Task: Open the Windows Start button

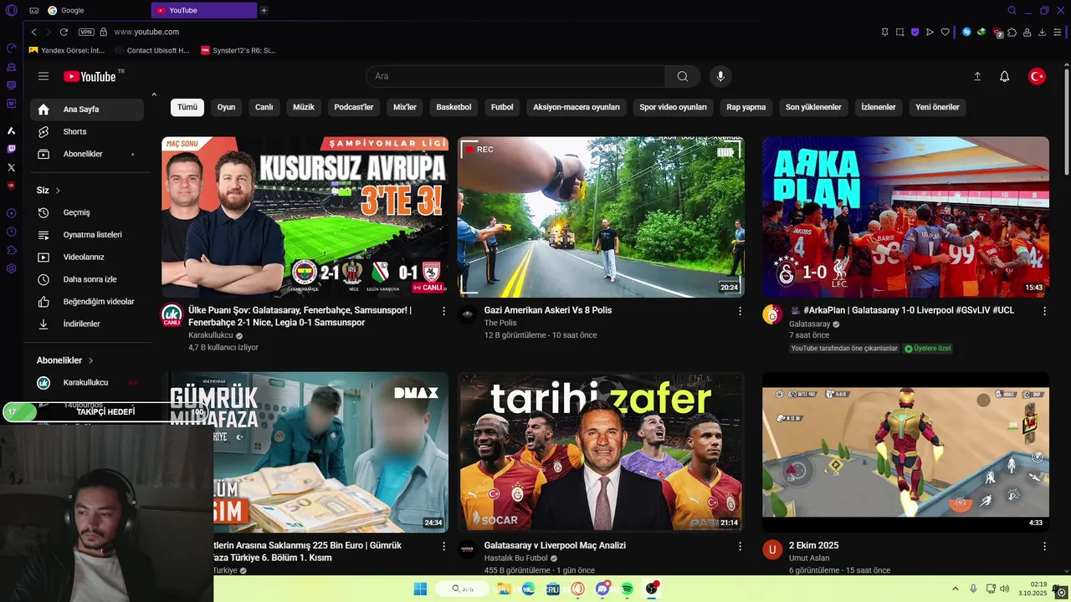Action: pyautogui.click(x=420, y=589)
